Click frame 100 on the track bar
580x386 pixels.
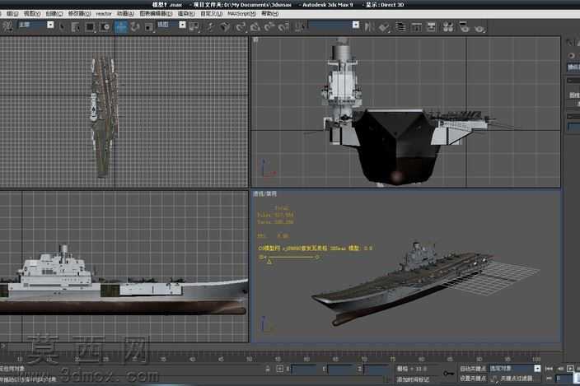click(536, 359)
